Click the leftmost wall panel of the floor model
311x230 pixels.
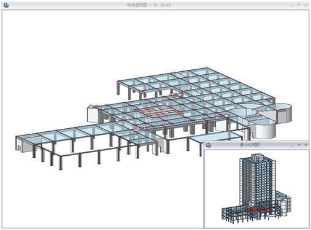click(18, 144)
